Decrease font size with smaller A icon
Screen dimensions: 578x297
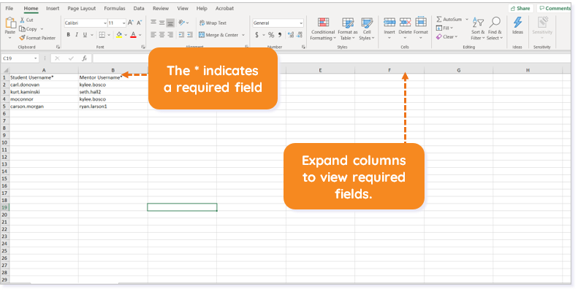[x=140, y=23]
